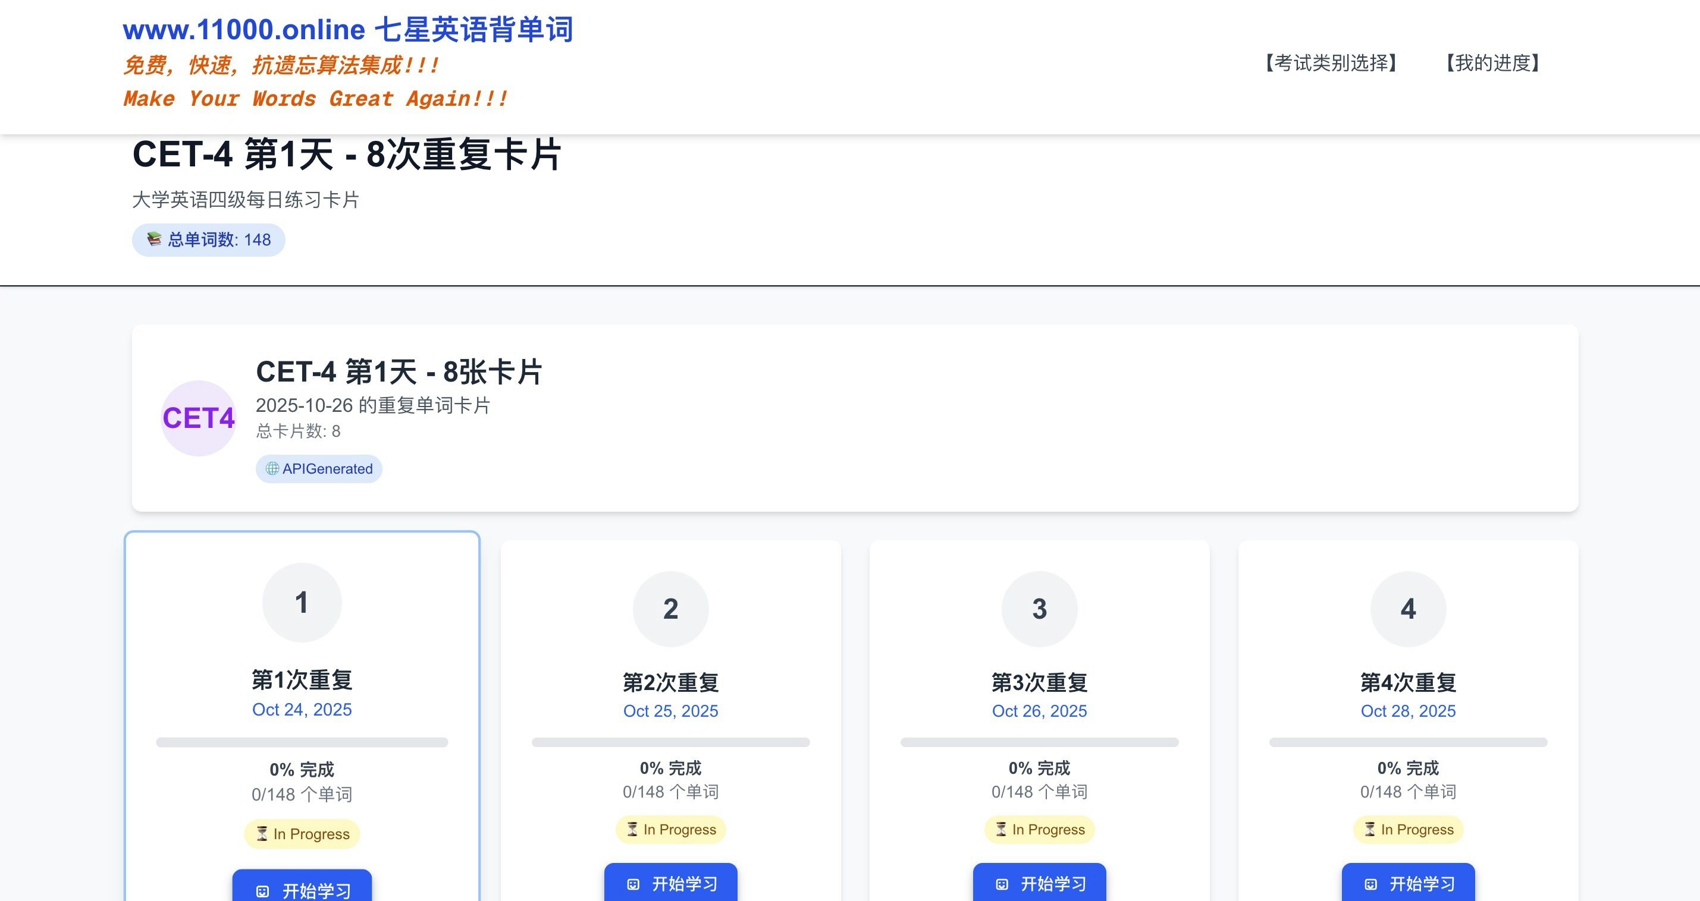Click the 第3次重复 card title

[1039, 683]
